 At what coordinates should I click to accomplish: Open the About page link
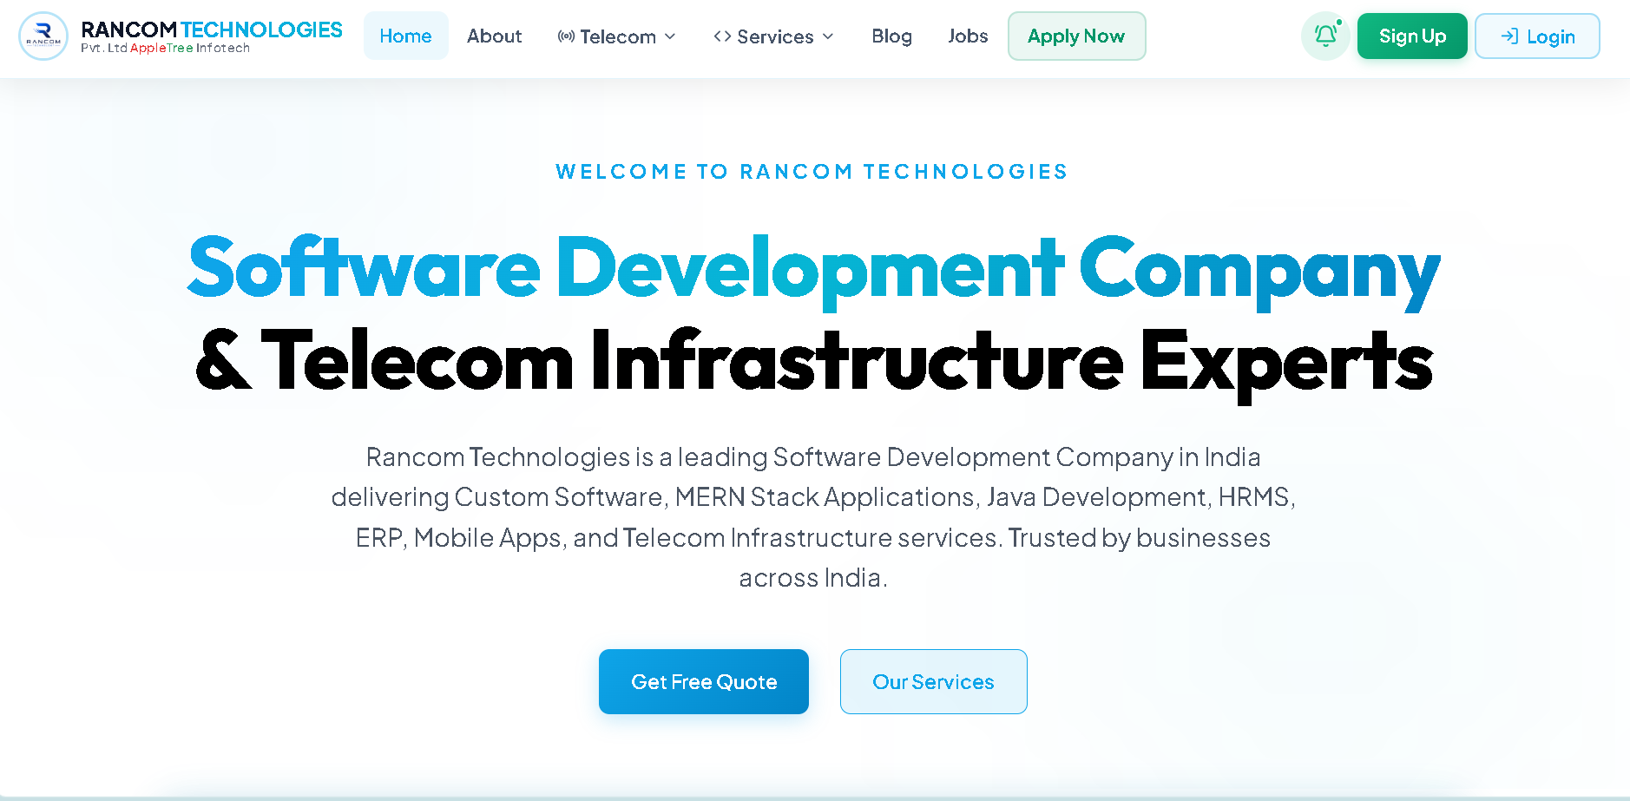(x=495, y=36)
